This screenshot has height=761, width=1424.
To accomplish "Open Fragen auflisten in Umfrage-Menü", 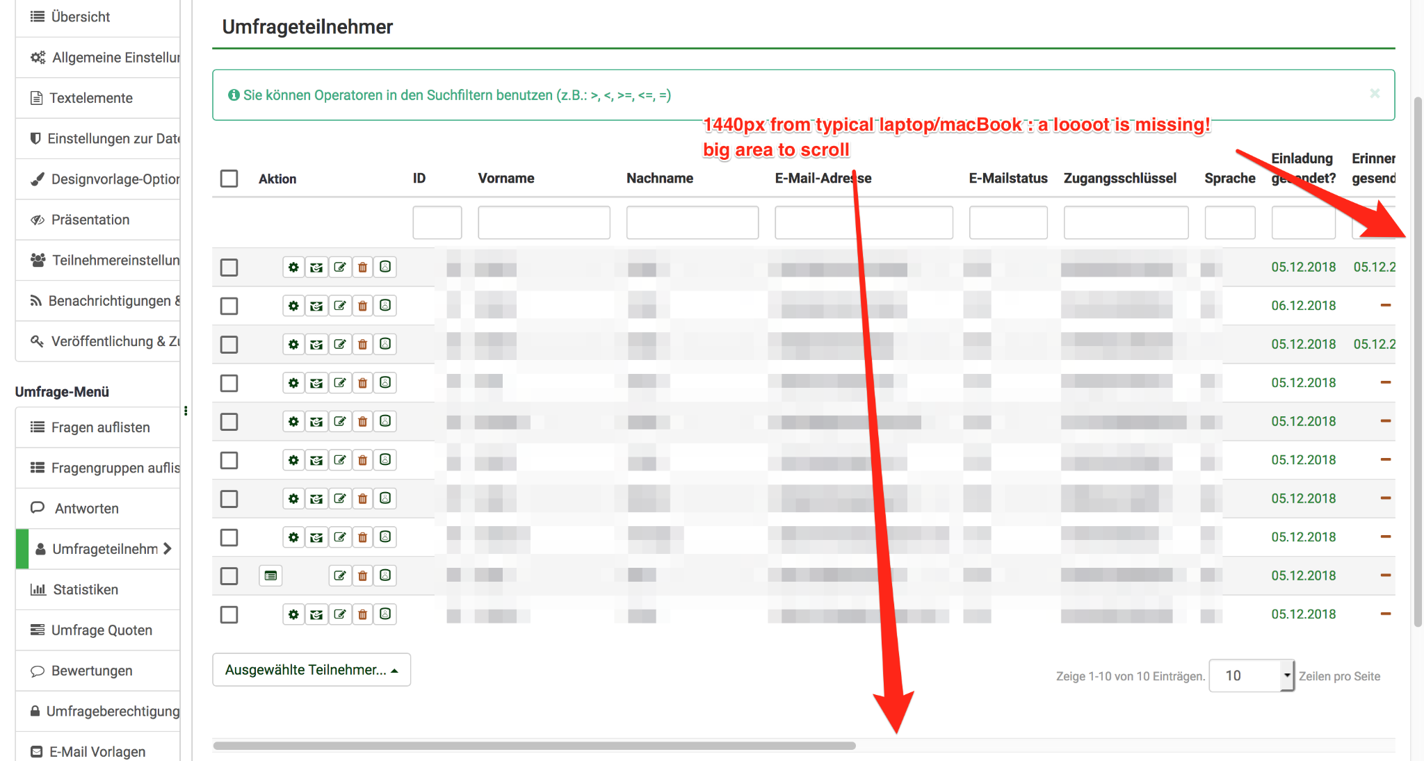I will tap(97, 427).
